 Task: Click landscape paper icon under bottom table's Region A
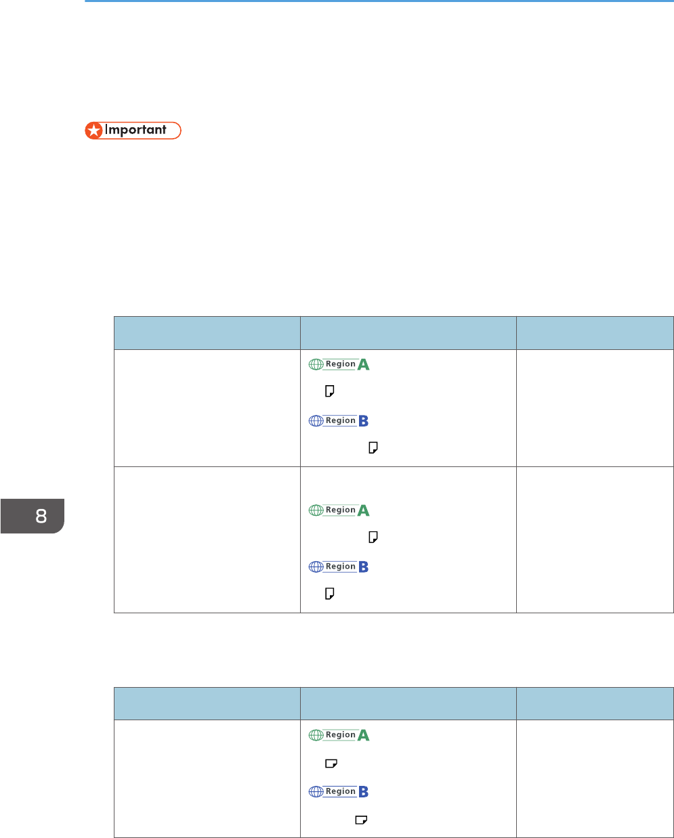pos(331,764)
